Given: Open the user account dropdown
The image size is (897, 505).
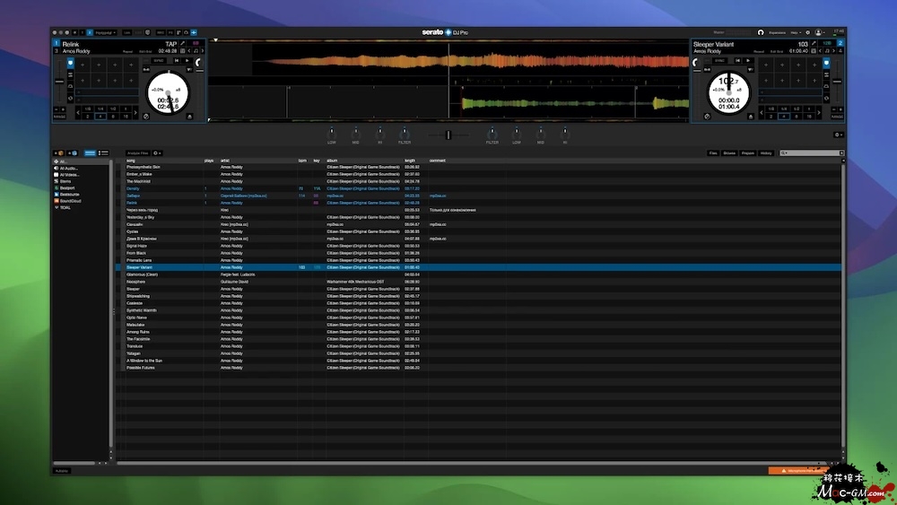Looking at the screenshot, I should click(x=819, y=32).
